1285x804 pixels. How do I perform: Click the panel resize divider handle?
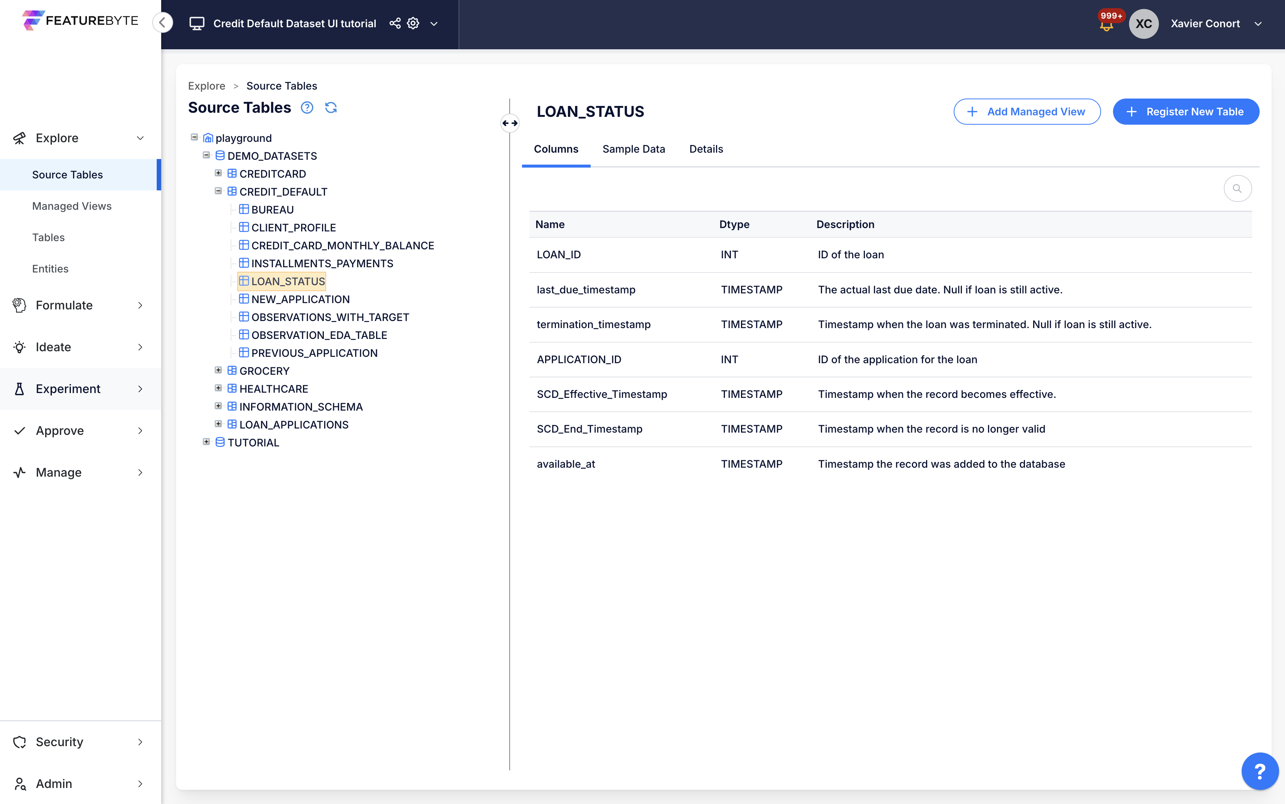510,124
